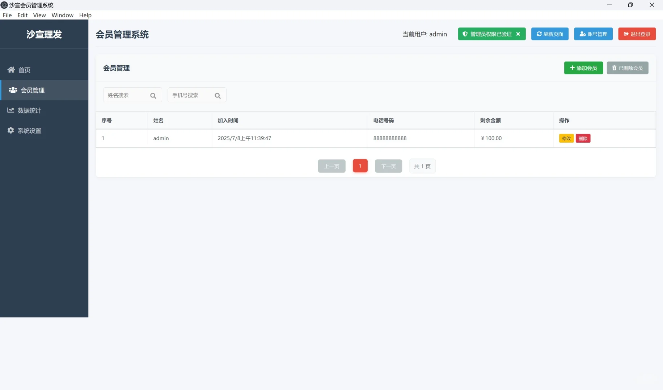Open the Window menu
663x390 pixels.
click(x=62, y=15)
